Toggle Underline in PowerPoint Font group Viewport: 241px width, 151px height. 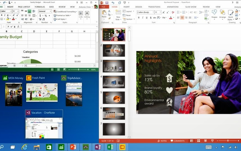[x=147, y=18]
